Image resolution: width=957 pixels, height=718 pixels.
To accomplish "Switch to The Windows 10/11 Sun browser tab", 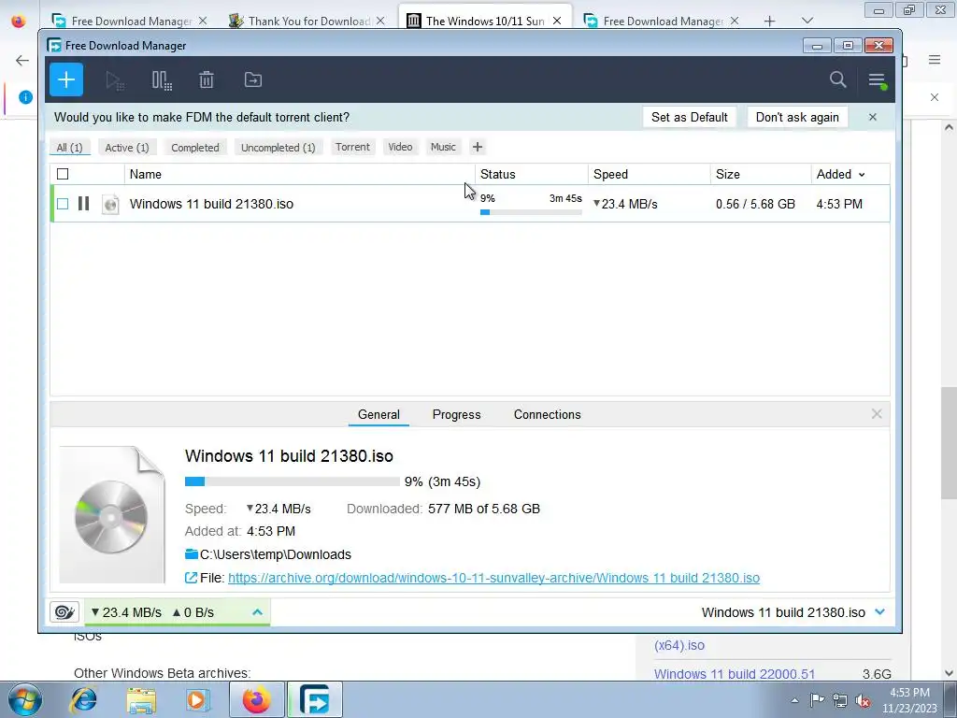I will tap(485, 21).
